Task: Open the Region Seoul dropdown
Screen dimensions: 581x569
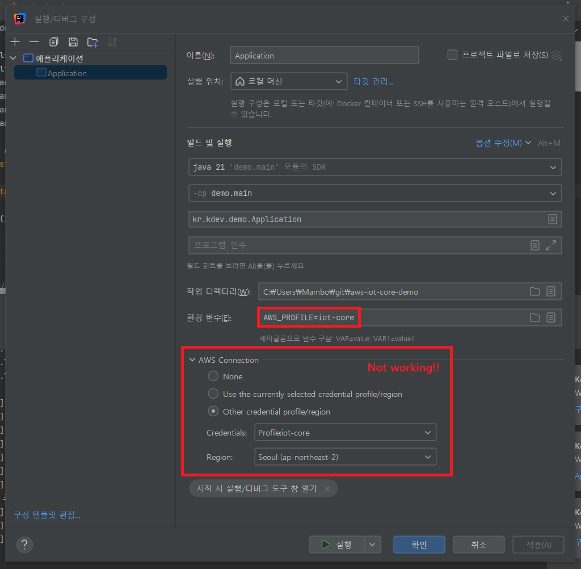Action: coord(345,457)
